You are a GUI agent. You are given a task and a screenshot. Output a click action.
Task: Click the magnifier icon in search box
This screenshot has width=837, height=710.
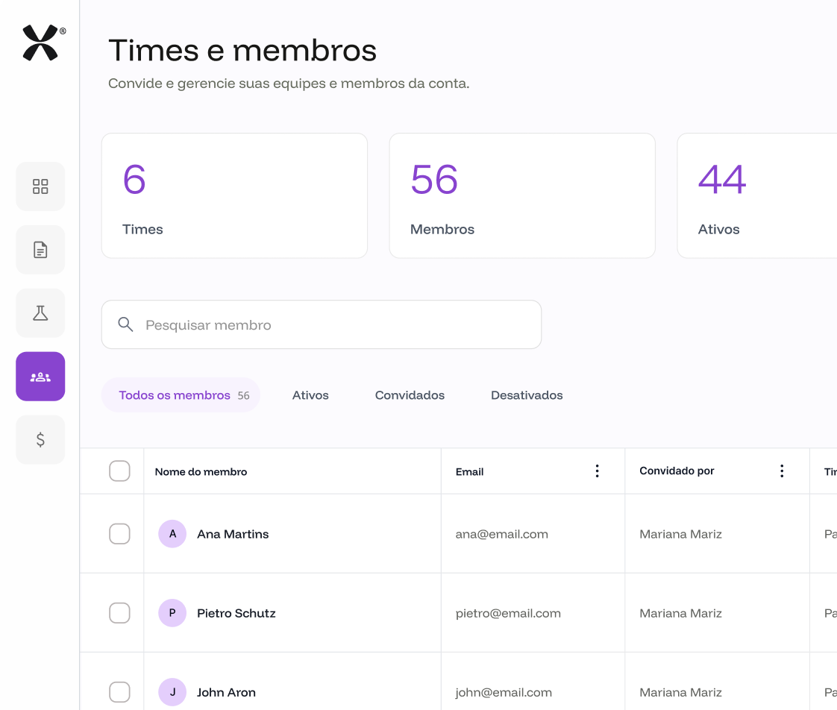pos(125,324)
